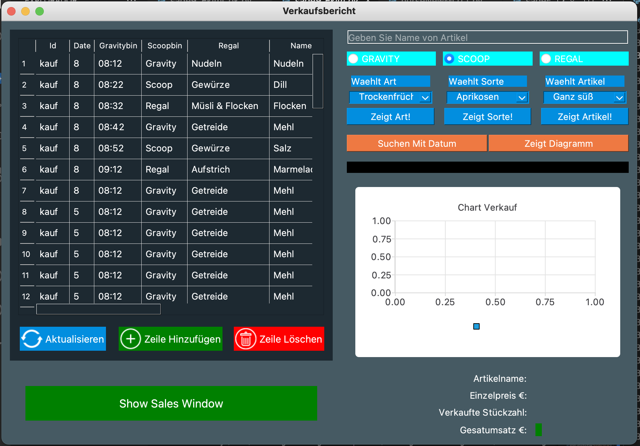Image resolution: width=640 pixels, height=446 pixels.
Task: Click the Gravitybin column header
Action: pyautogui.click(x=118, y=46)
